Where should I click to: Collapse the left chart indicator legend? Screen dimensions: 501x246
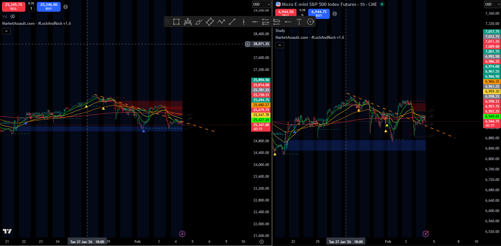pyautogui.click(x=6, y=31)
